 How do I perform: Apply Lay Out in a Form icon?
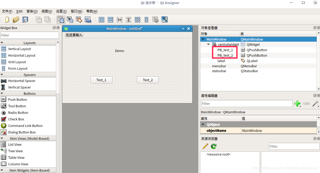146,20
